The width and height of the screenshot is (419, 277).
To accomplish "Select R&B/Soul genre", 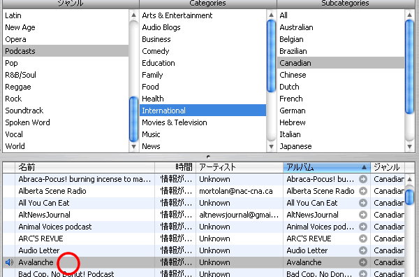I will click(x=66, y=75).
